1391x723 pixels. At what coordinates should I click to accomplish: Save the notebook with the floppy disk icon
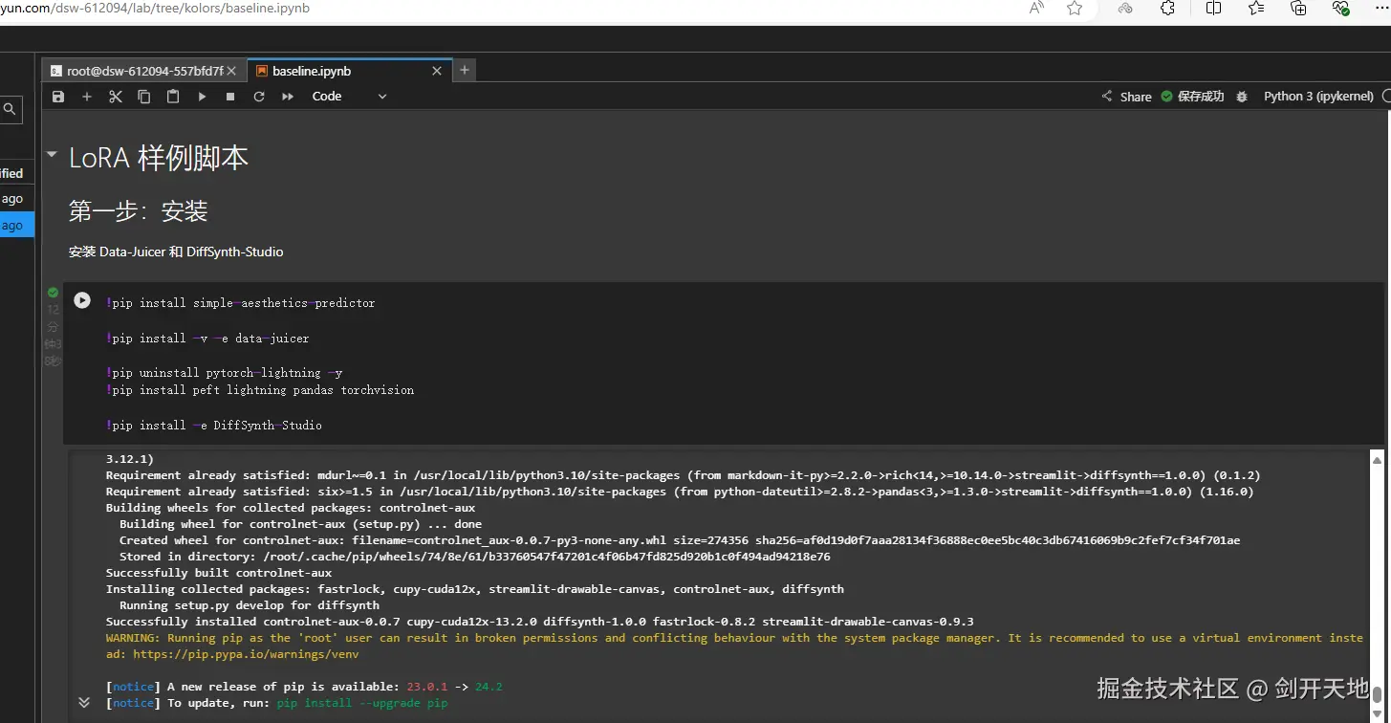58,97
